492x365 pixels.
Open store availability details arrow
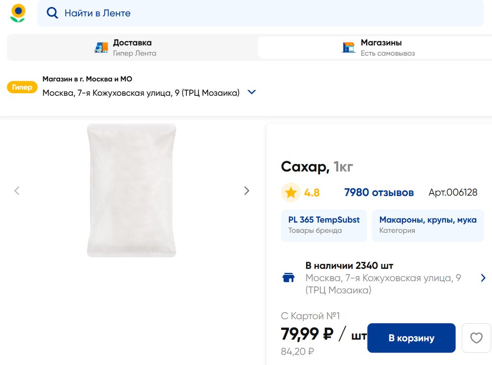click(x=483, y=278)
